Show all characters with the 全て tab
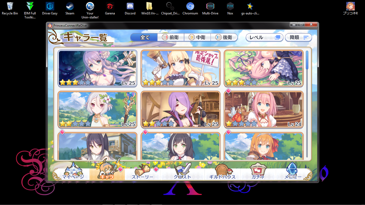This screenshot has width=365, height=205. (144, 37)
